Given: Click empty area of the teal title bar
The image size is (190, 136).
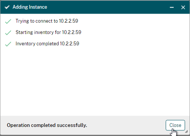Looking at the screenshot, I should (x=108, y=7).
